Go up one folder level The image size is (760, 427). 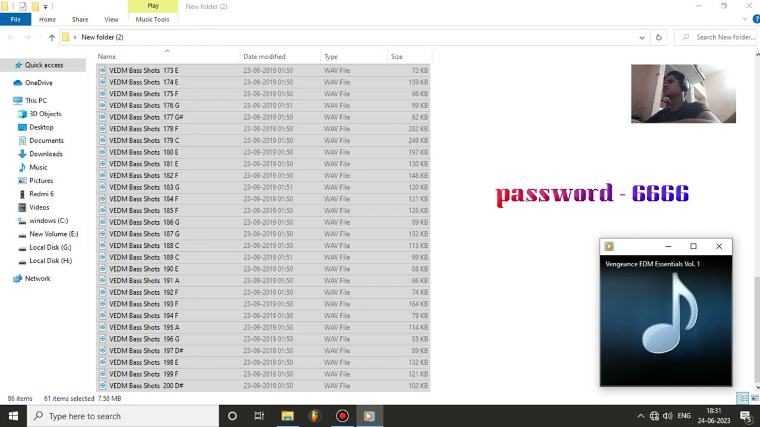click(x=52, y=37)
